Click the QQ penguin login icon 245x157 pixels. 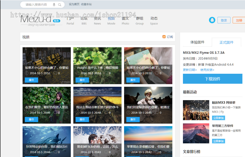[212, 20]
